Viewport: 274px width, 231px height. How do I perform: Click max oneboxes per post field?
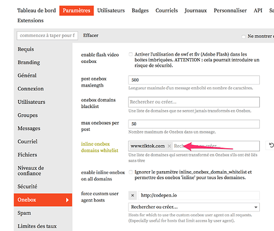(x=194, y=124)
